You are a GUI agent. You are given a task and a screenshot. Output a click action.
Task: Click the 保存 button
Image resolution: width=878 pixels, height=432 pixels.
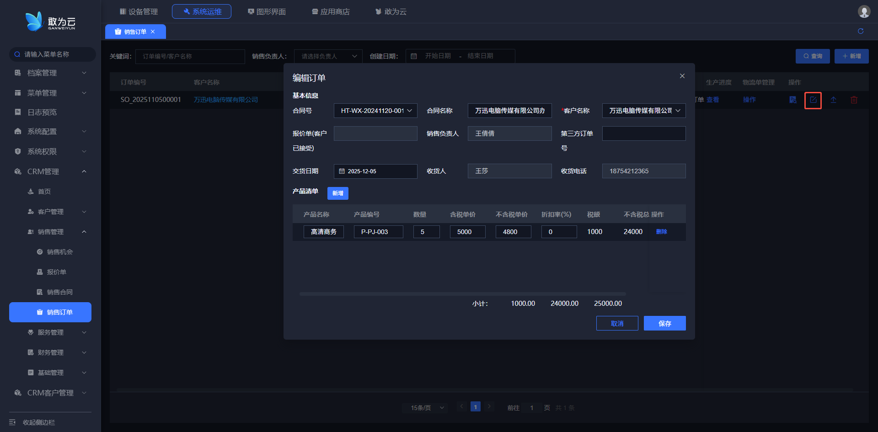point(664,323)
